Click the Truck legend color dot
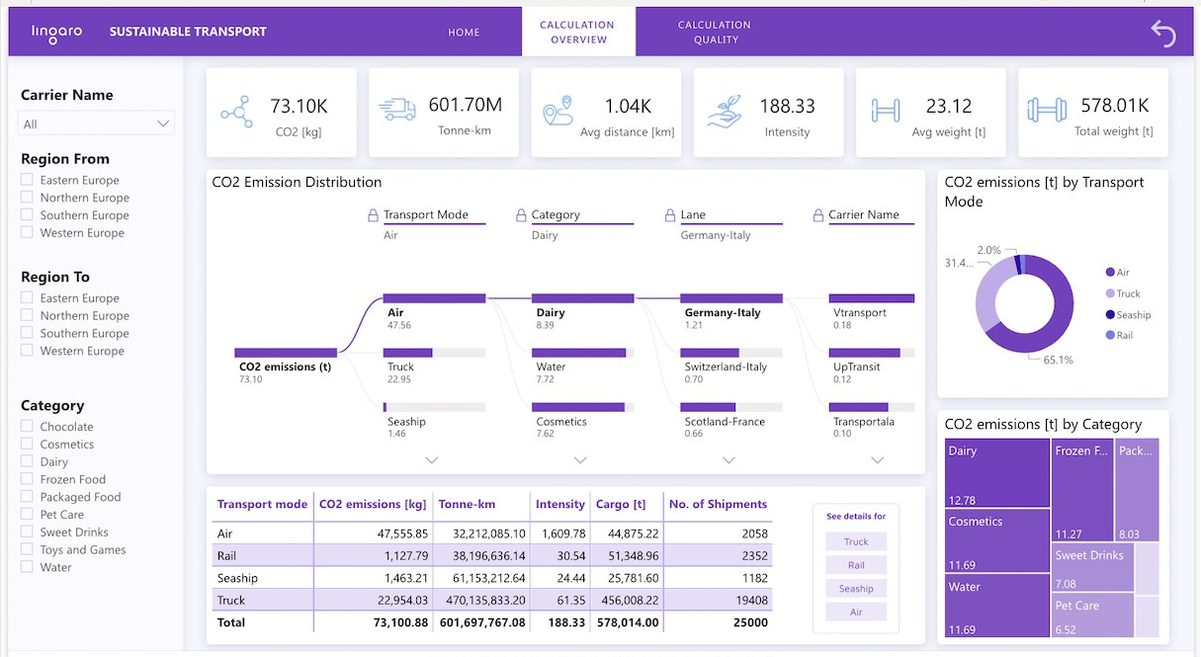 tap(1110, 293)
